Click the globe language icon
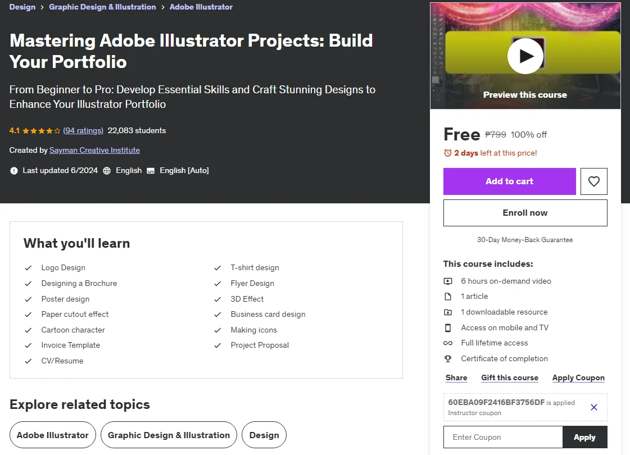The width and height of the screenshot is (630, 455). [106, 171]
